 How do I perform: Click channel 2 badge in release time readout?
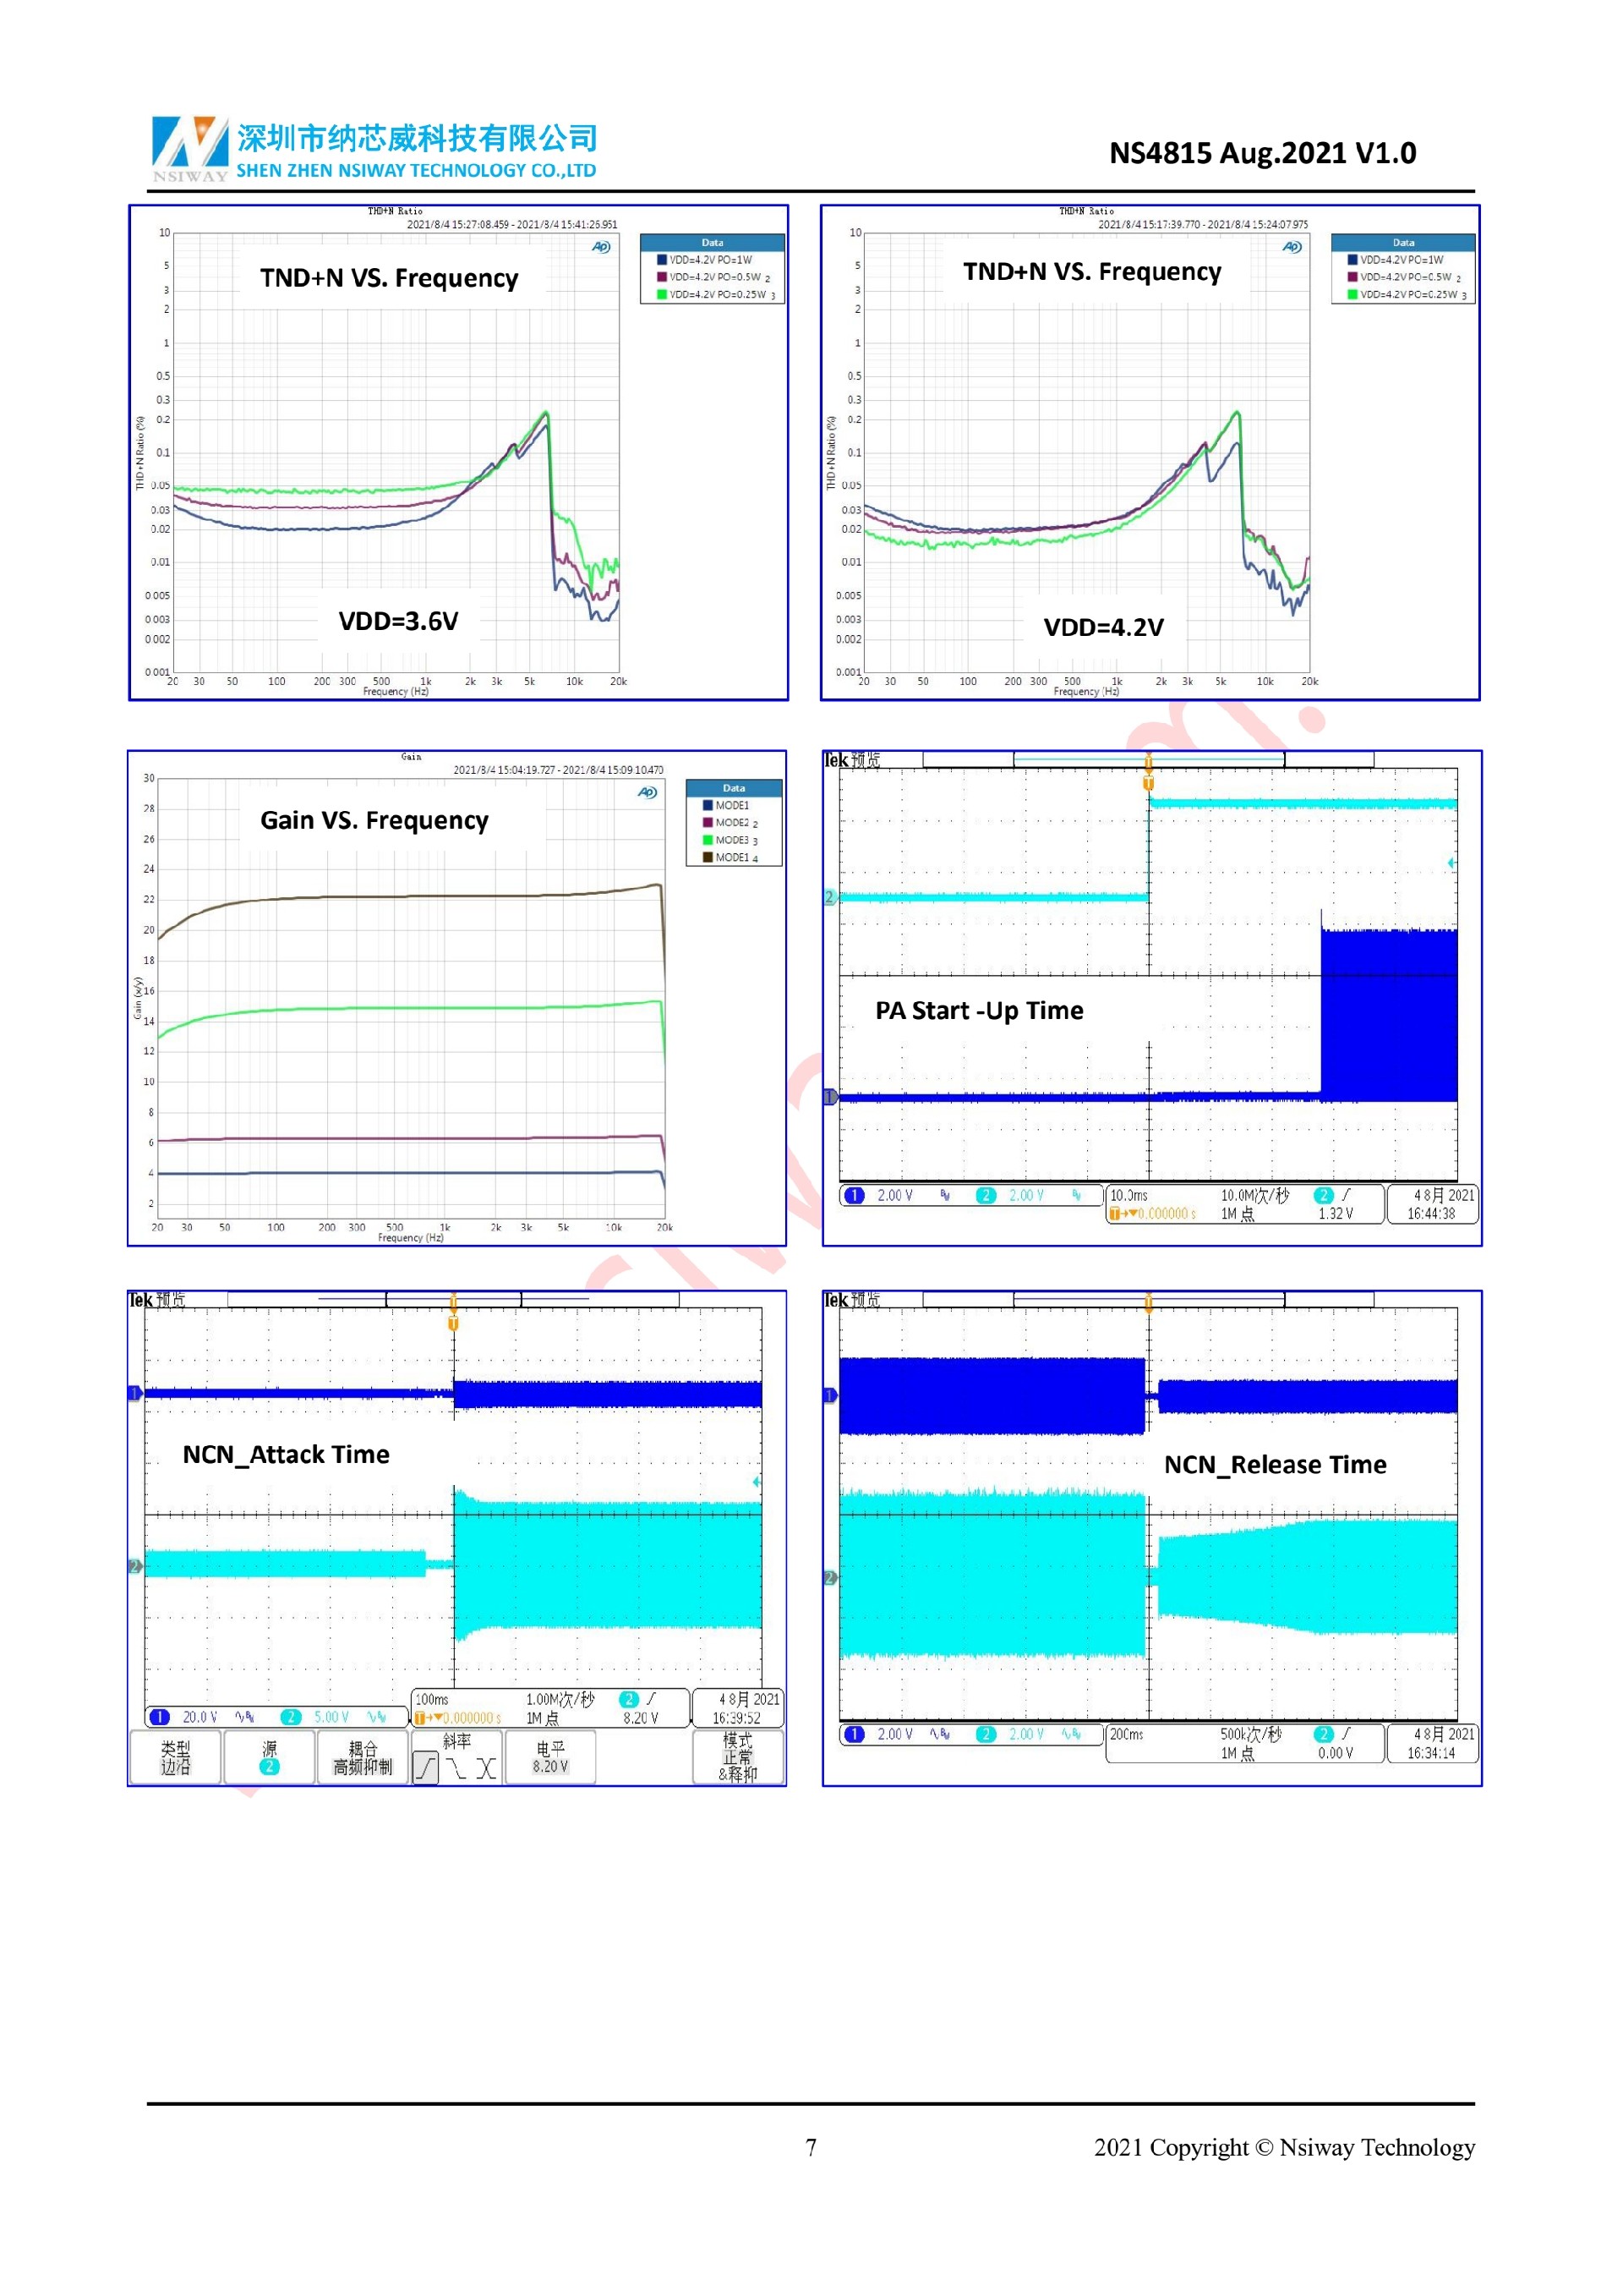[986, 1734]
